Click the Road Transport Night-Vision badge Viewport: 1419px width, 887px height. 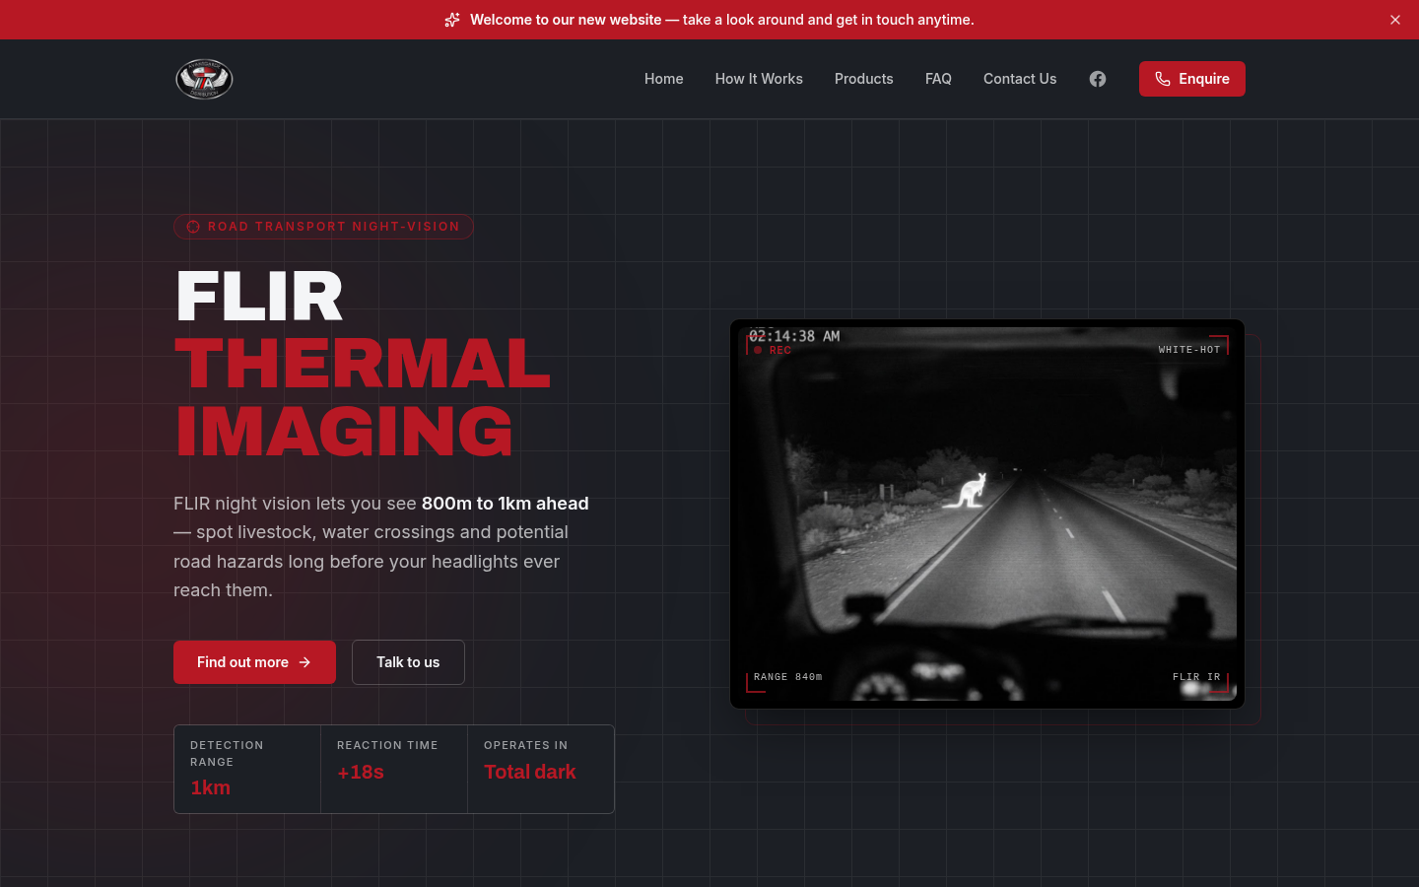tap(323, 227)
